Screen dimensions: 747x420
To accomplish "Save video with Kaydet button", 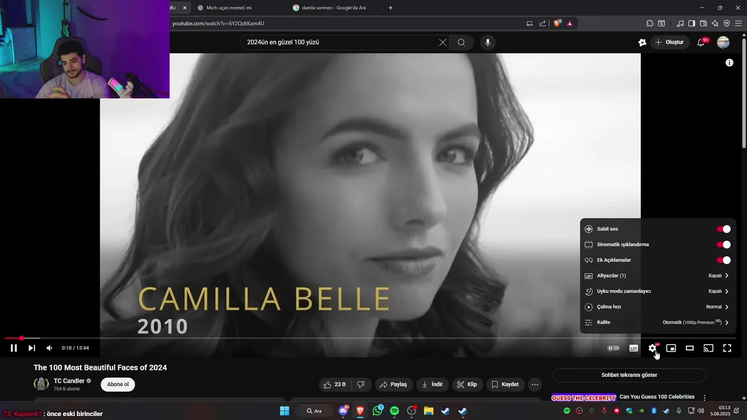I will tap(505, 384).
